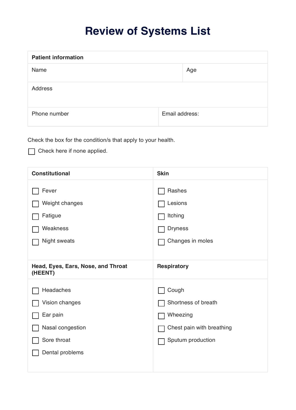Tick the Itching checkbox

tap(161, 216)
